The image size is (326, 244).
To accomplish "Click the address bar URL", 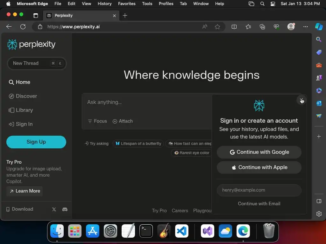I will click(74, 27).
